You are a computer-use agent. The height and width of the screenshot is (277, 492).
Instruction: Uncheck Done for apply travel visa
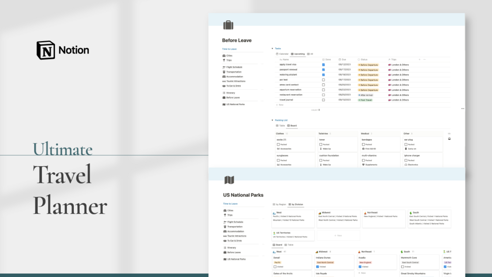[323, 65]
